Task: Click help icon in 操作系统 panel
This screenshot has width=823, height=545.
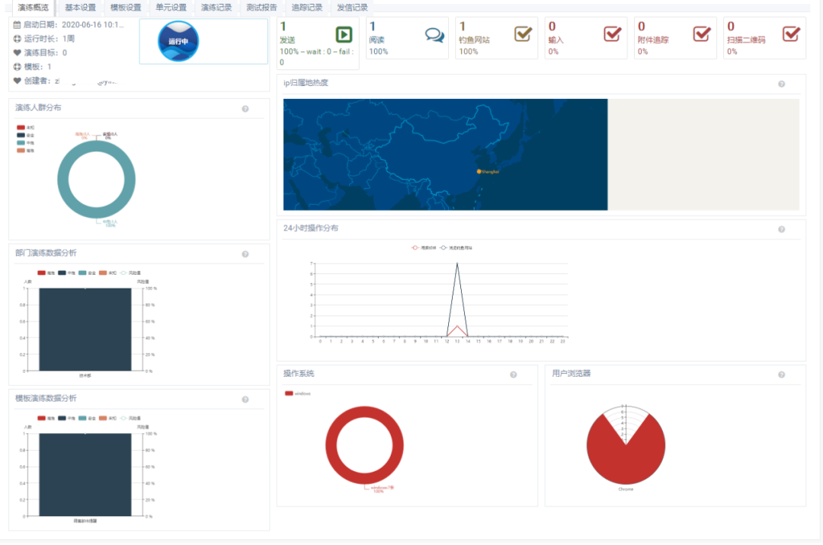Action: 514,374
